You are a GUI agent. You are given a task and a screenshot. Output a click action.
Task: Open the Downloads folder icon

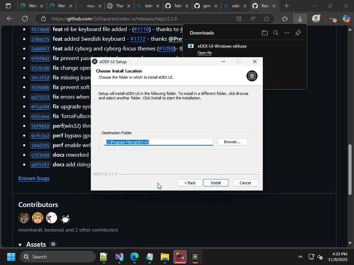264,33
